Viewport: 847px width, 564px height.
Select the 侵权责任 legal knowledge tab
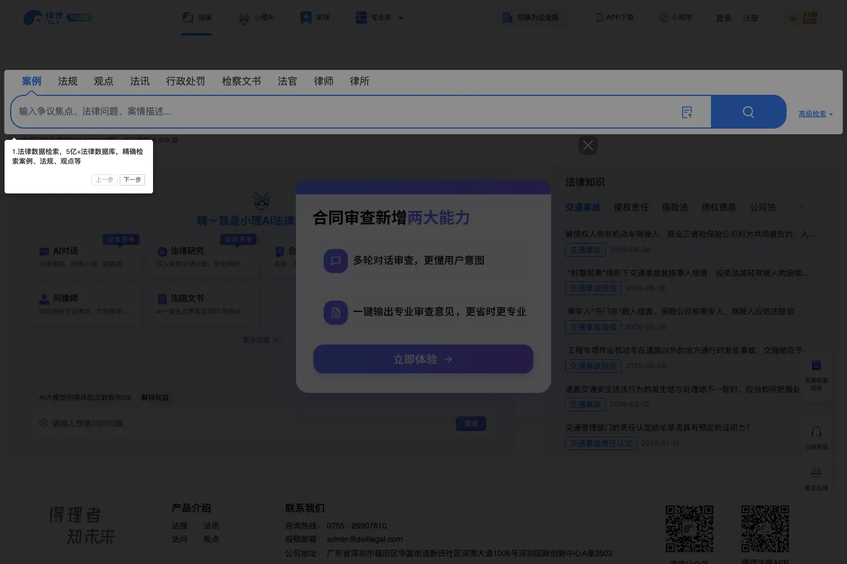coord(631,208)
